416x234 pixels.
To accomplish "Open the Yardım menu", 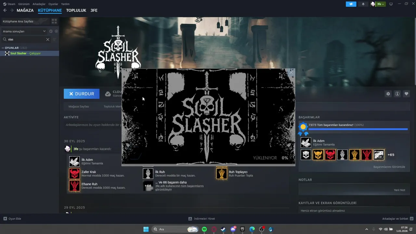I will 65,4.
